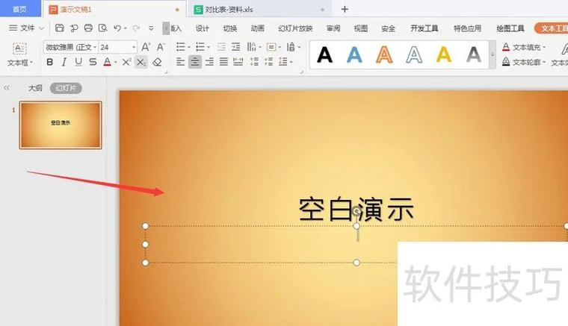Open Print Preview icon
Viewport: 568px width, 326px height.
tap(102, 28)
